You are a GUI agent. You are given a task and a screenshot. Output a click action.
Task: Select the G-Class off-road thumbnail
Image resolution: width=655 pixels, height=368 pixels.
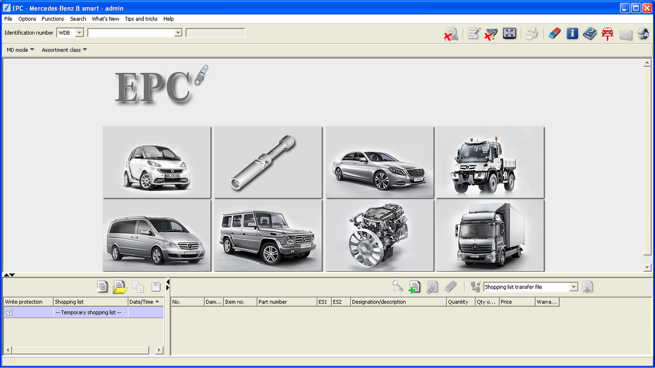[x=268, y=236]
